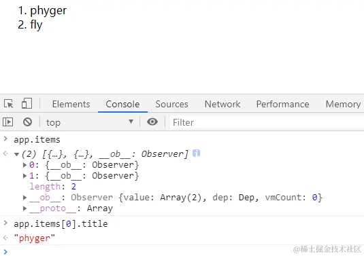
Task: Click the app.items[0].title command line
Action: (x=61, y=224)
